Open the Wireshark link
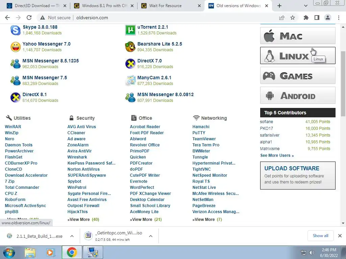The width and height of the screenshot is (346, 259). 77,157
